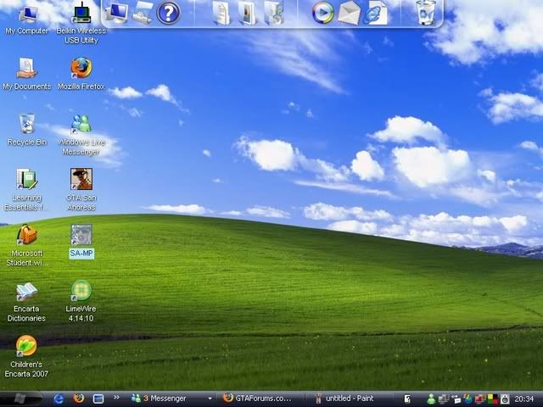Image resolution: width=543 pixels, height=407 pixels.
Task: Click the help question mark dock icon
Action: [168, 14]
